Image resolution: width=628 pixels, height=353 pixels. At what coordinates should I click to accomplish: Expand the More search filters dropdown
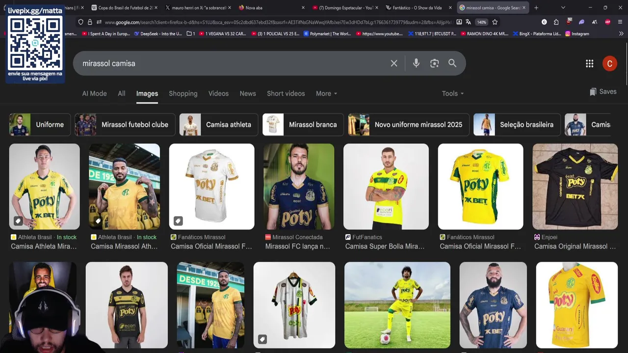pyautogui.click(x=326, y=94)
